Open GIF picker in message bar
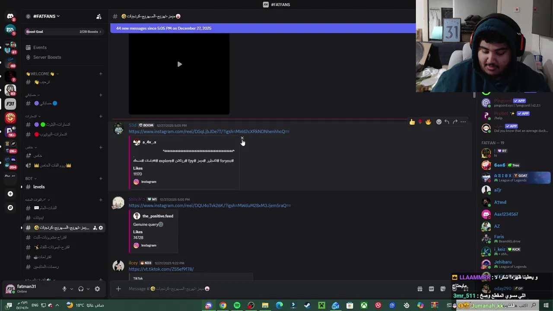 (431, 289)
